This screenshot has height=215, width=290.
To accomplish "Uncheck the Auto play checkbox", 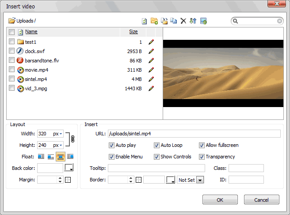I will (111, 145).
